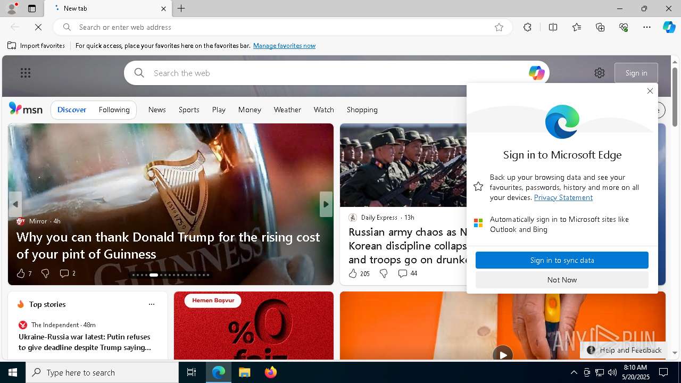Open the Privacy Statement link
Screen dimensions: 681x383
(x=563, y=197)
